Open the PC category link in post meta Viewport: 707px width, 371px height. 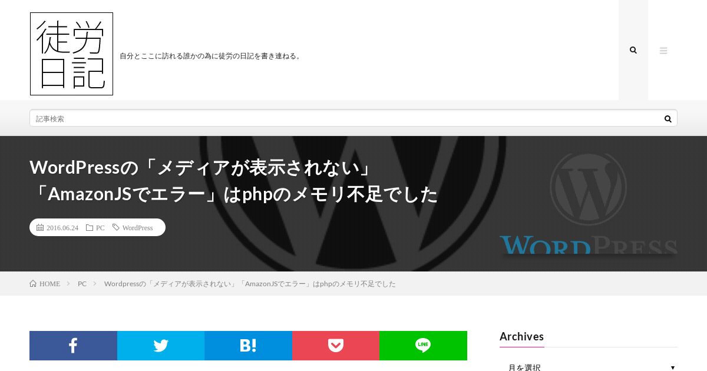coord(100,228)
